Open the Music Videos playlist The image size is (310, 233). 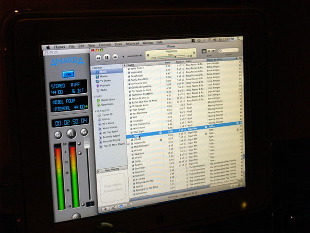point(108,128)
